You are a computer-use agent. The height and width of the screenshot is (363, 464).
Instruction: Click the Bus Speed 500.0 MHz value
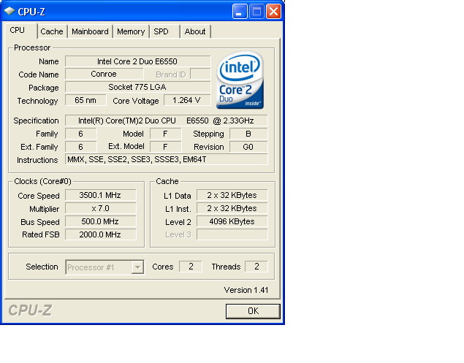(100, 221)
